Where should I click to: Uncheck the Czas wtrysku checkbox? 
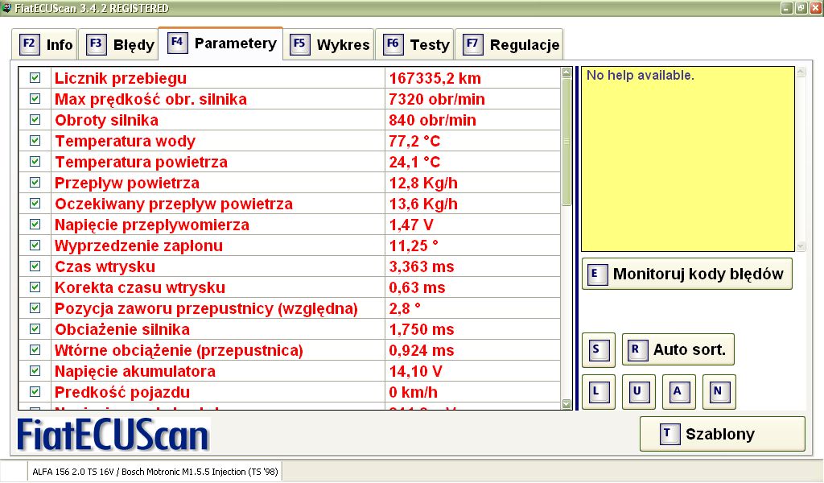click(35, 266)
